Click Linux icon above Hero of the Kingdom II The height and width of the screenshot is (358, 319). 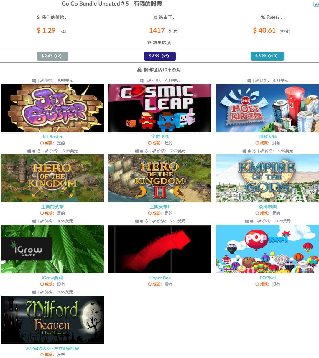click(x=146, y=151)
